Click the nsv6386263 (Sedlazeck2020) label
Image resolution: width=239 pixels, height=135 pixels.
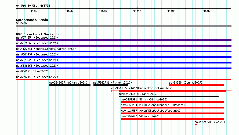(37, 66)
